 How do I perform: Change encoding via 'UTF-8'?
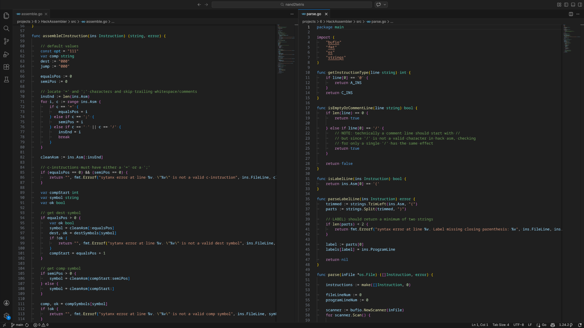tap(518, 325)
